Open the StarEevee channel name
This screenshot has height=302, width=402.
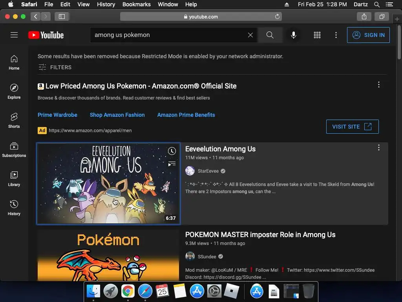click(208, 171)
